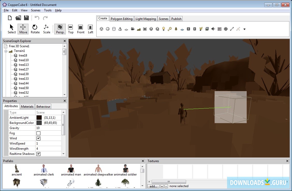Select the animated clerk prefab
Screen dimensions: 292x191
coord(44,170)
